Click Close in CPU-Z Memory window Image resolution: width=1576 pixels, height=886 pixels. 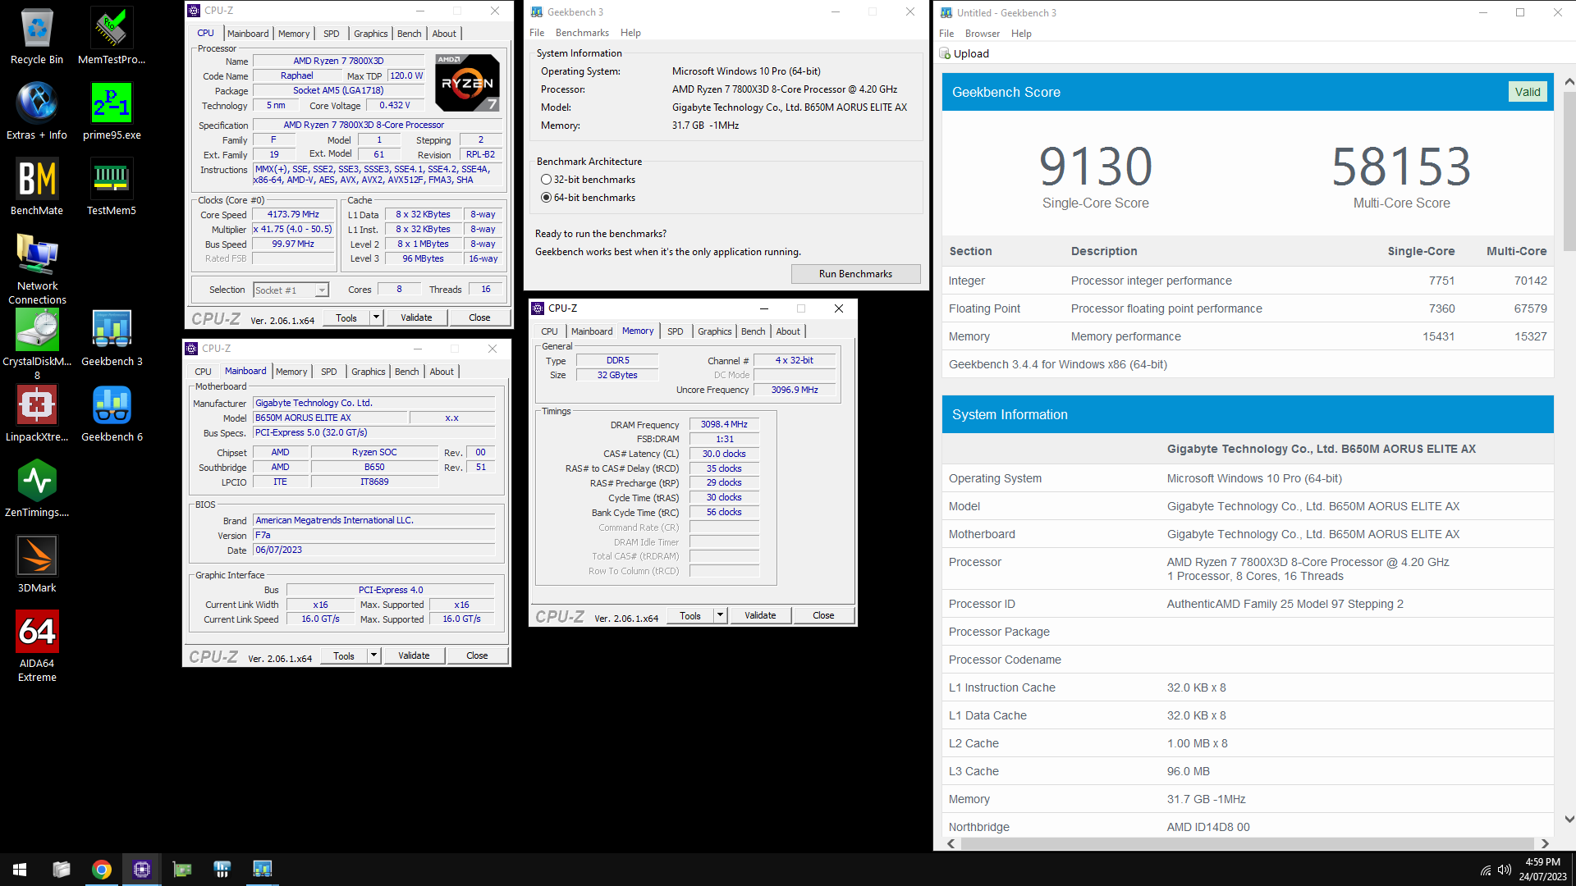[823, 615]
